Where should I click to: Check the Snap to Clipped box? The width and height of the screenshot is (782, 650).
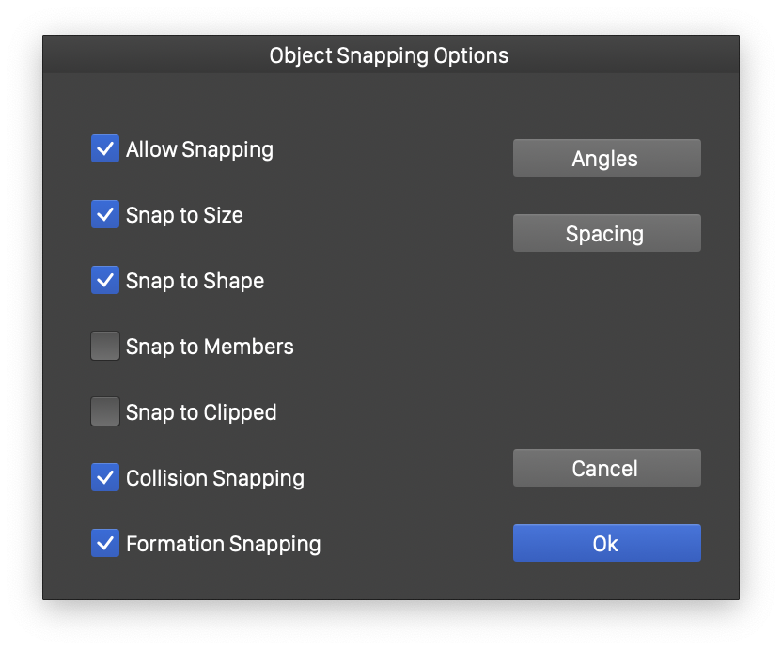[x=105, y=411]
